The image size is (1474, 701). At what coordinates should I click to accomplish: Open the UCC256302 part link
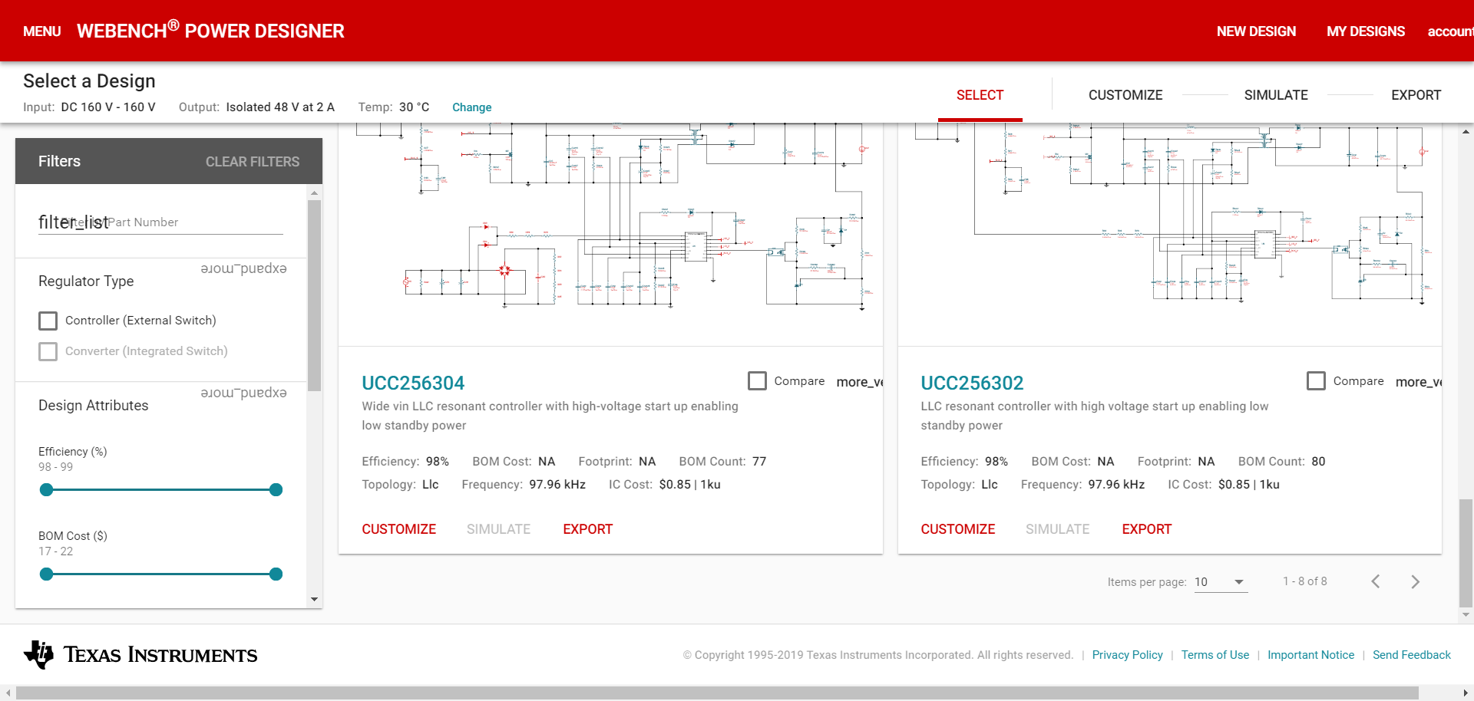972,383
